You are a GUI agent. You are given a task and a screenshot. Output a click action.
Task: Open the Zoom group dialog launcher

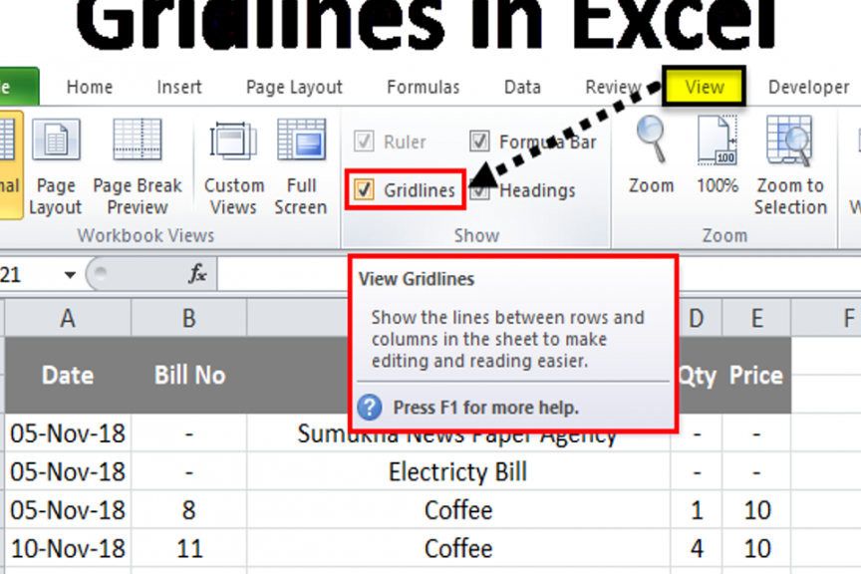point(724,235)
